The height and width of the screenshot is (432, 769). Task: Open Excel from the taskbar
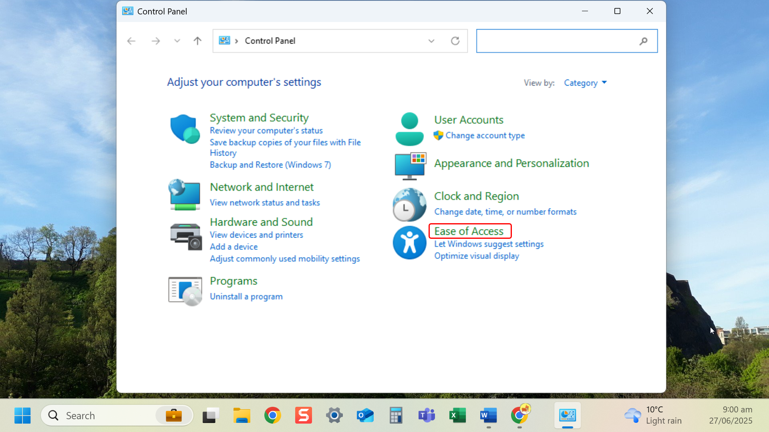pos(457,416)
